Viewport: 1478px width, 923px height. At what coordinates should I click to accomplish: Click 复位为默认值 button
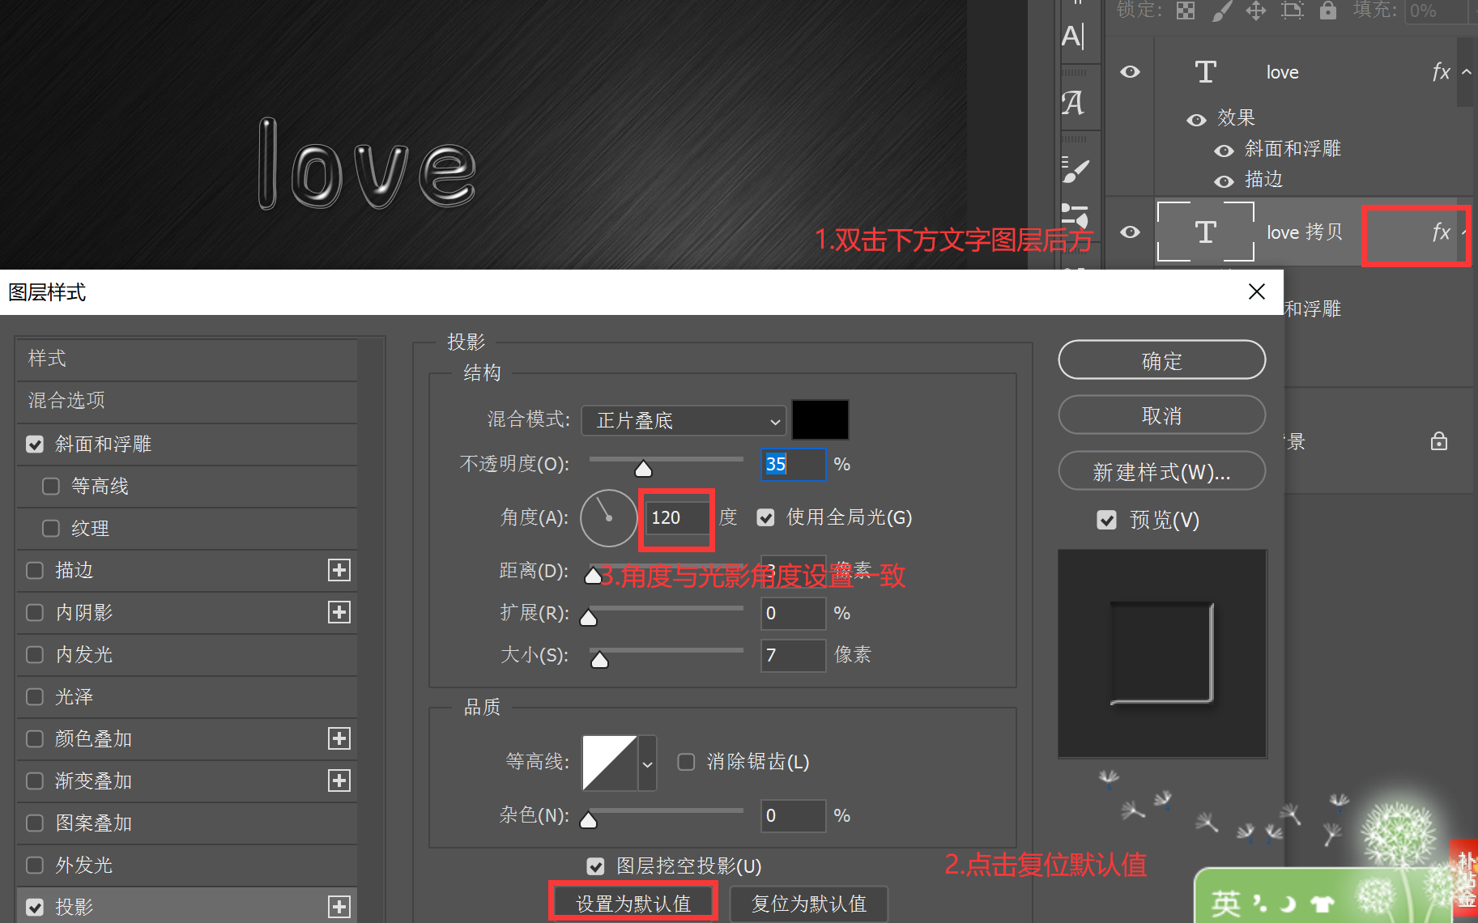coord(808,904)
